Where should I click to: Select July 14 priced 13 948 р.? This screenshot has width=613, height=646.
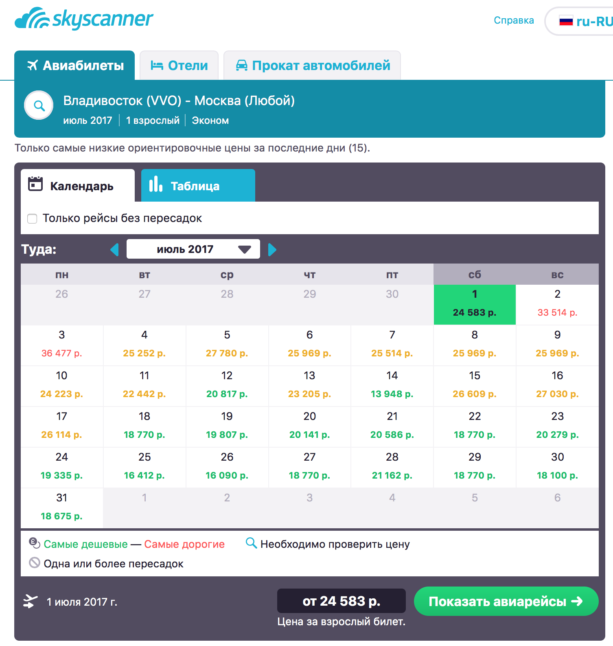(x=392, y=386)
